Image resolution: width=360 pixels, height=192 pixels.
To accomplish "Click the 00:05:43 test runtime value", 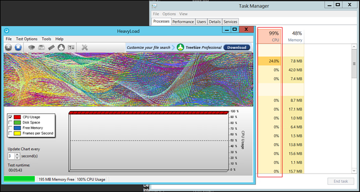I will coord(16,170).
